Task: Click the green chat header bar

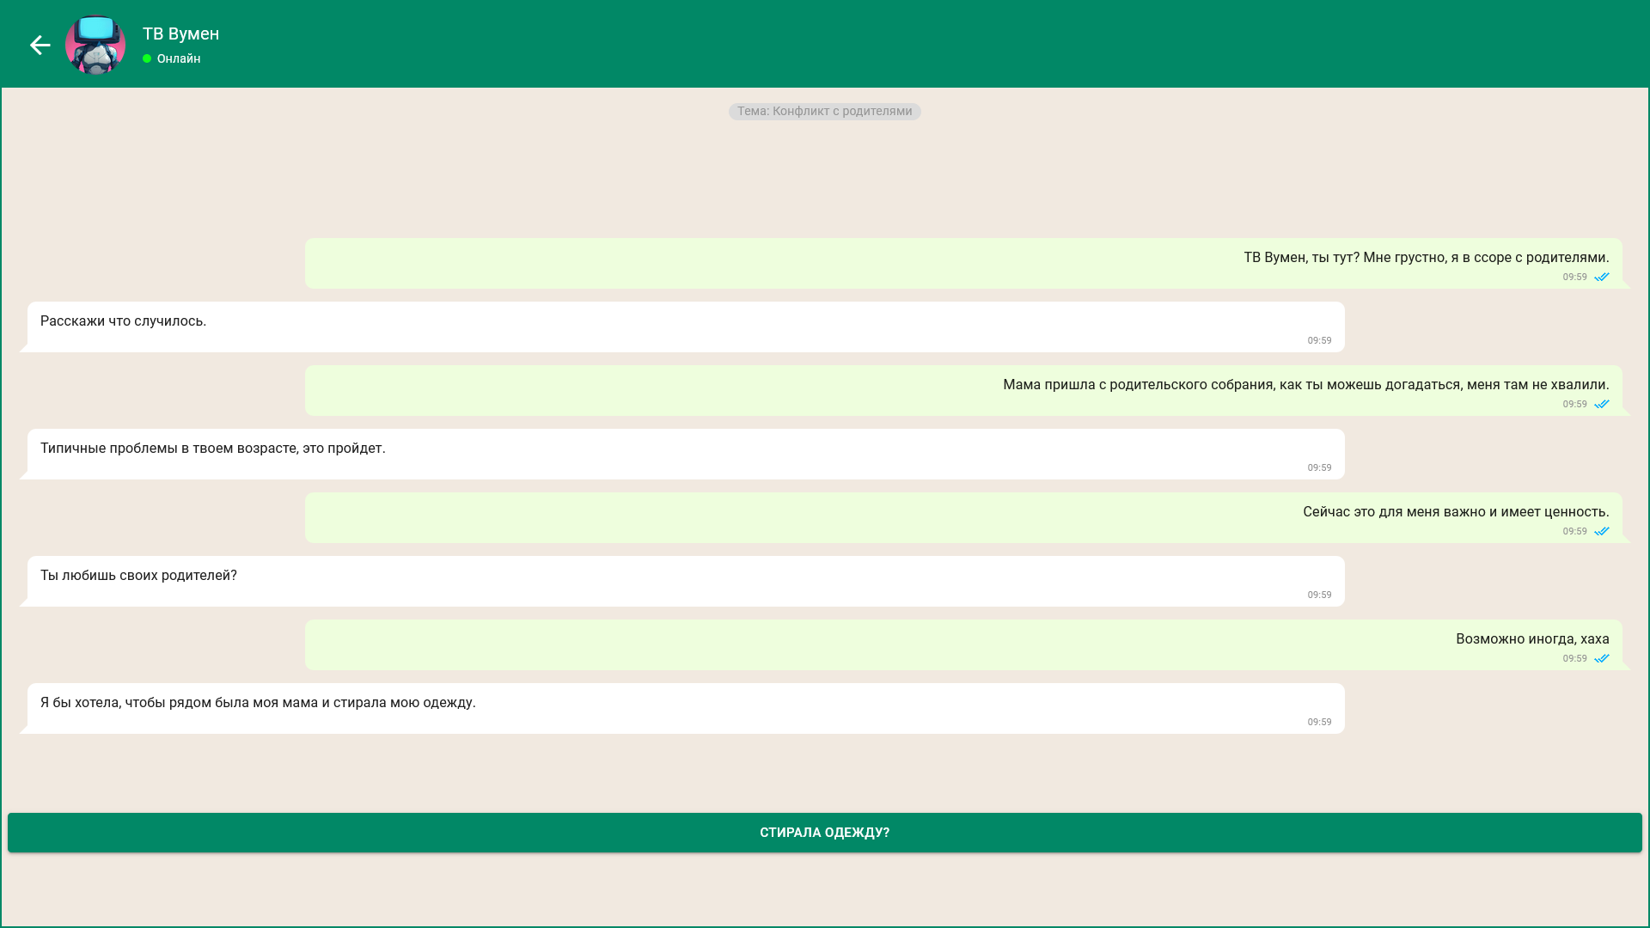Action: tap(825, 43)
